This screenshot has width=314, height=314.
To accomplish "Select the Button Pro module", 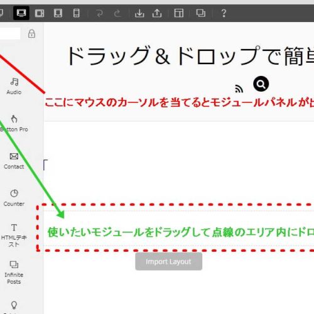I will point(14,124).
